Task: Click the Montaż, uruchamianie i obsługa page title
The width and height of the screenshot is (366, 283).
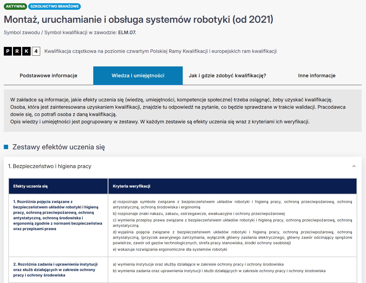Action: (x=138, y=20)
